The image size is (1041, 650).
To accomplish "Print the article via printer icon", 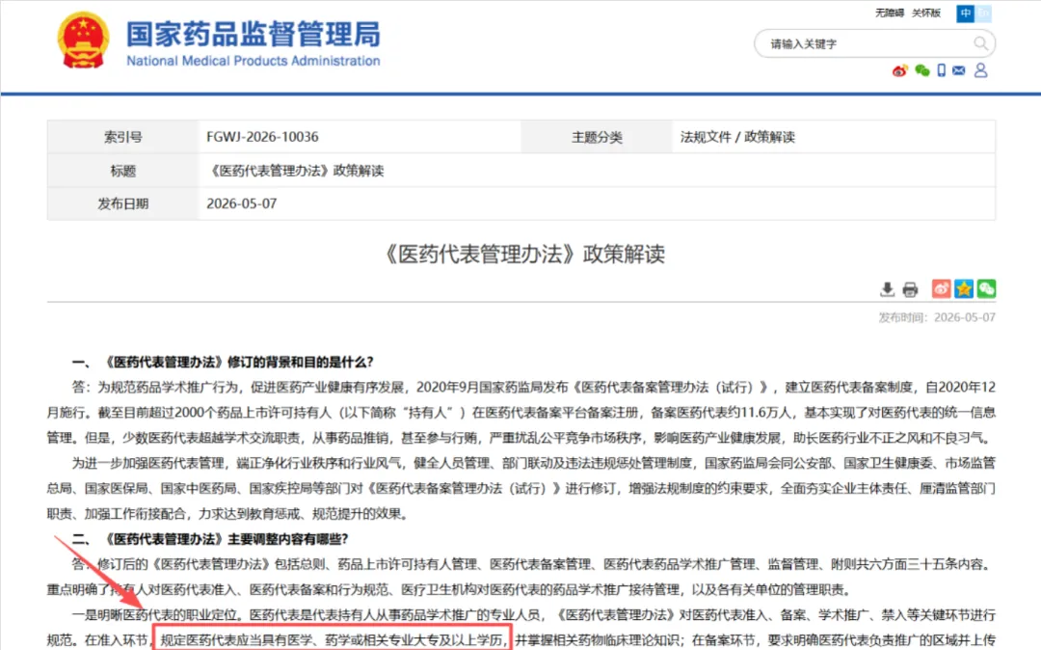I will (x=910, y=288).
